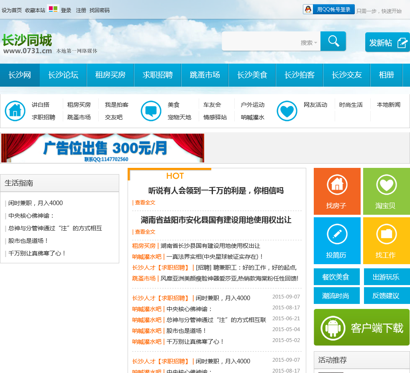This screenshot has height=373, width=410.
Task: Click 找回密码 link
Action: (100, 10)
